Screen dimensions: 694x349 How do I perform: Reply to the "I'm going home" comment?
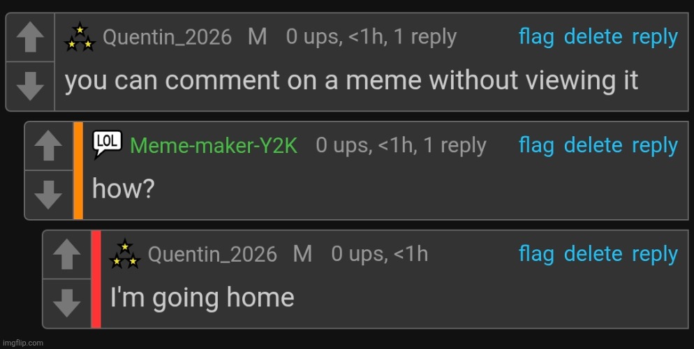[x=654, y=254]
